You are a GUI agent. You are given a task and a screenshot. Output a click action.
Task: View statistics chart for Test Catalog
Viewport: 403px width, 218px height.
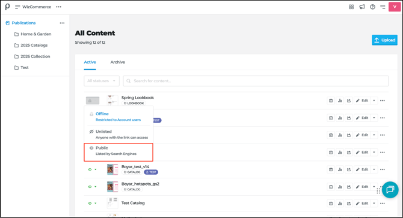click(340, 204)
